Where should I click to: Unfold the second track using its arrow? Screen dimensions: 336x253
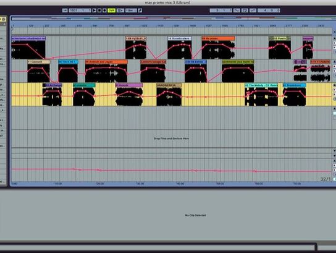[335, 62]
